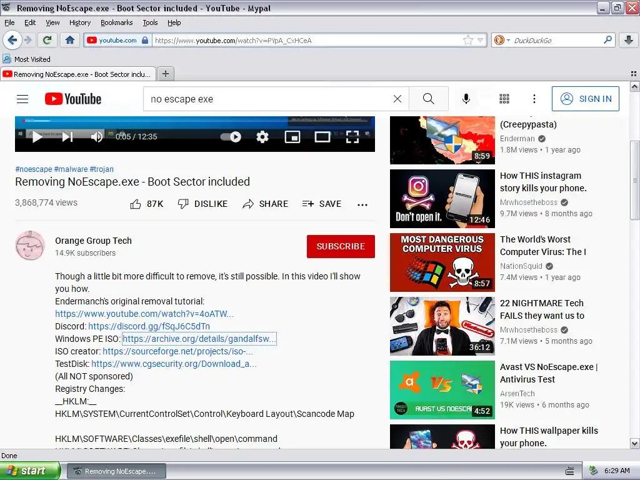Sign in to YouTube
Image resolution: width=640 pixels, height=480 pixels.
pos(585,99)
